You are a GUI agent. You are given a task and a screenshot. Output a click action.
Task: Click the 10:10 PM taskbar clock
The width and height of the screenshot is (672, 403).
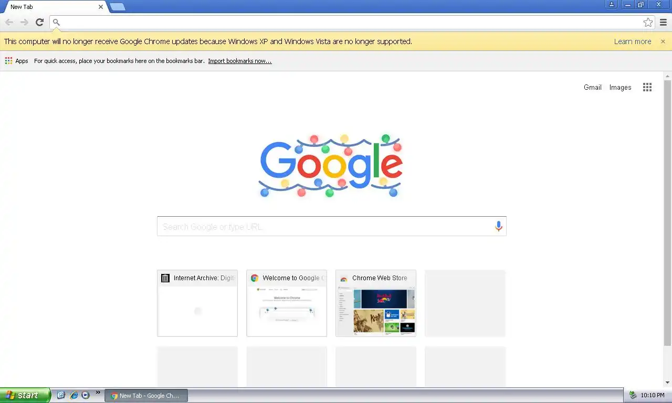[x=653, y=396]
